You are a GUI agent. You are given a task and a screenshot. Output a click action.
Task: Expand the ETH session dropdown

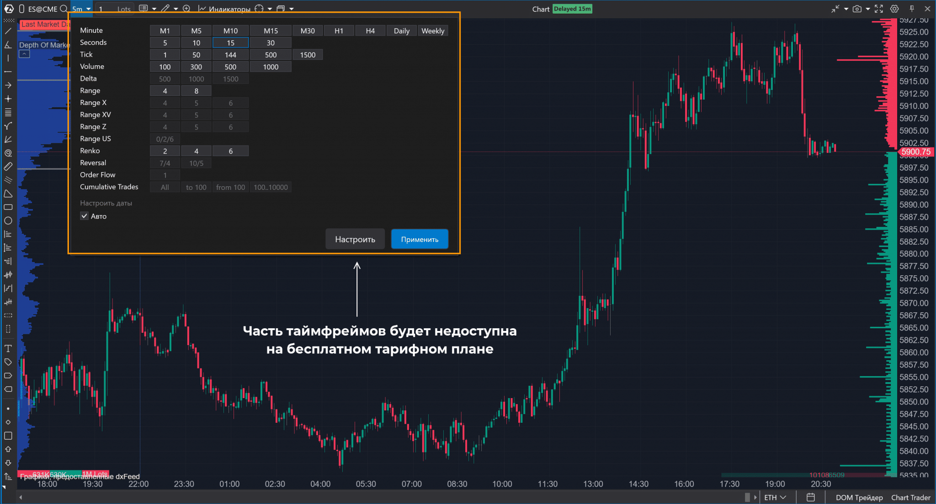click(x=775, y=497)
